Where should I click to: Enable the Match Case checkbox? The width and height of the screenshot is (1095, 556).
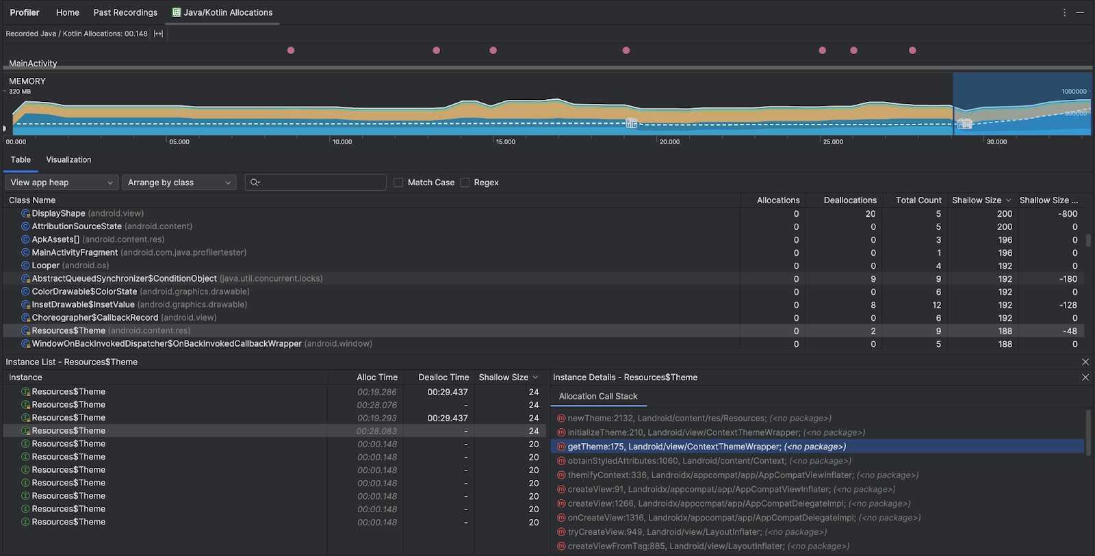pos(398,183)
